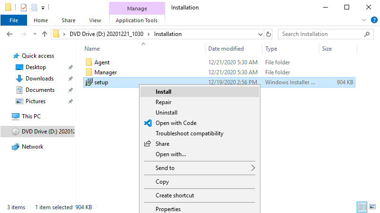Screen dimensions: 380x213
Task: Open the Customize Quick Access Toolbar dropdown
Action: coord(43,8)
